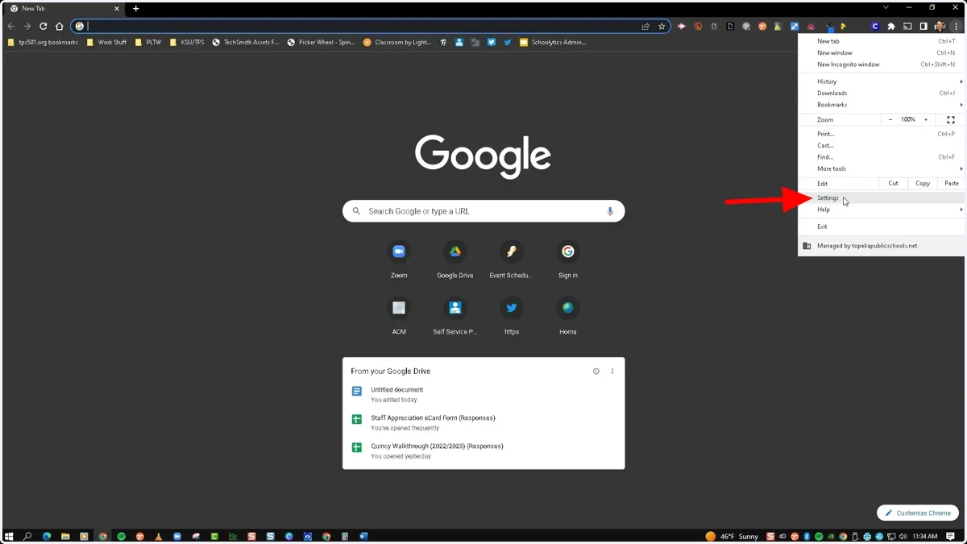The image size is (967, 544).
Task: Open the Home shortcut tile
Action: (x=568, y=316)
